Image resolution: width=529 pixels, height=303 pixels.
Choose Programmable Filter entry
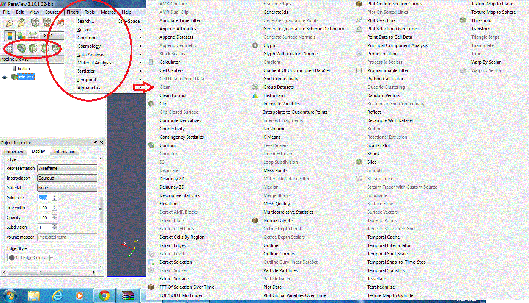pos(387,70)
